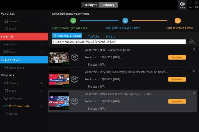The width and height of the screenshot is (199, 132).
Task: Open settings gear for MLB Giving revenge video
Action: coord(75,57)
